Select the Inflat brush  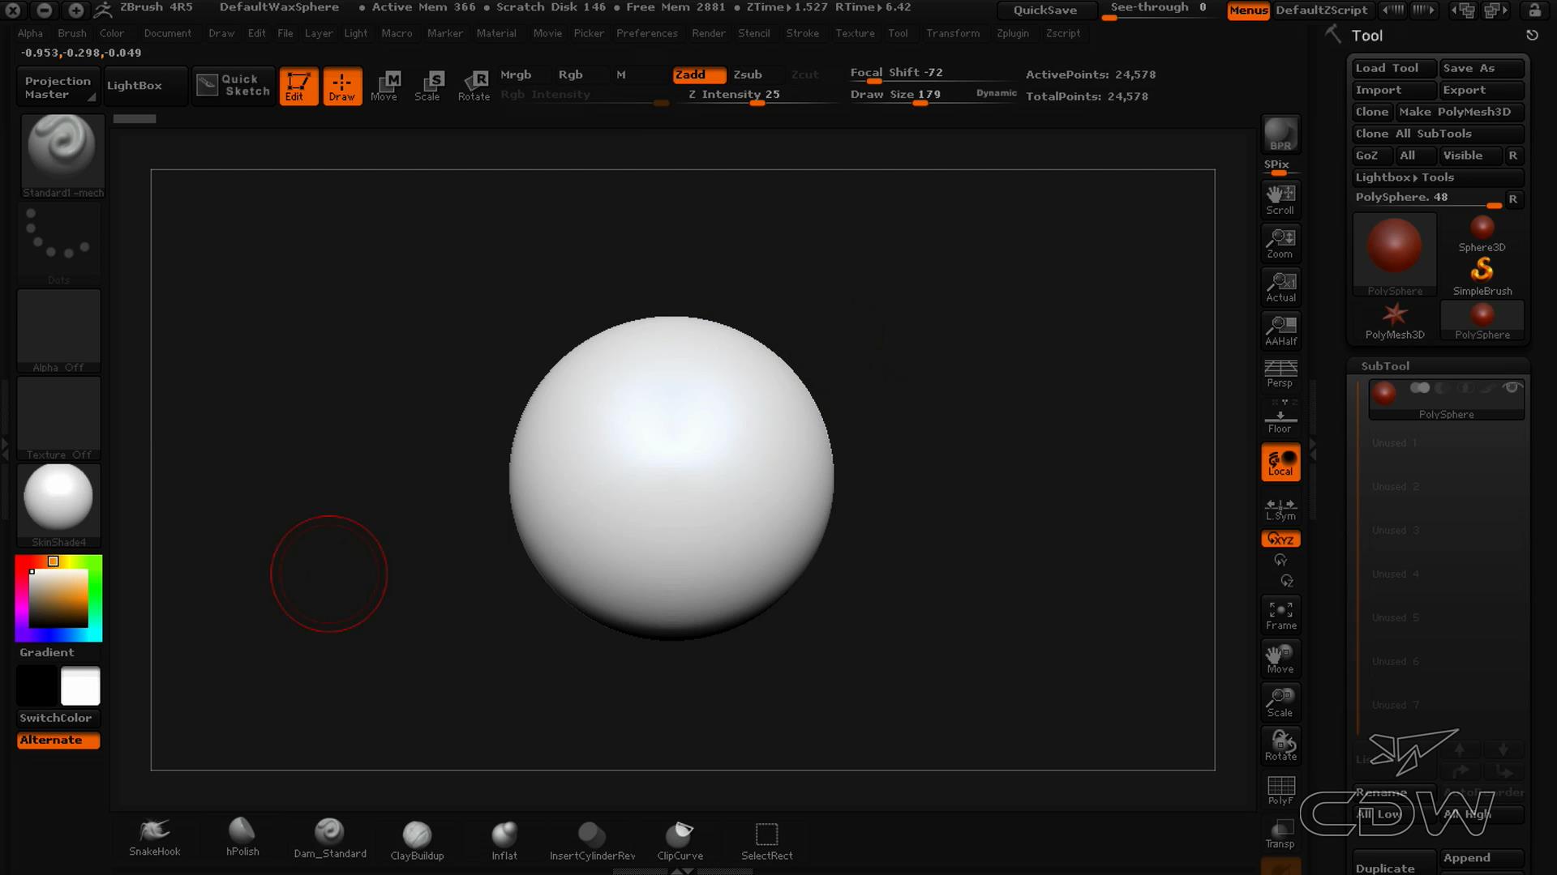pos(504,839)
